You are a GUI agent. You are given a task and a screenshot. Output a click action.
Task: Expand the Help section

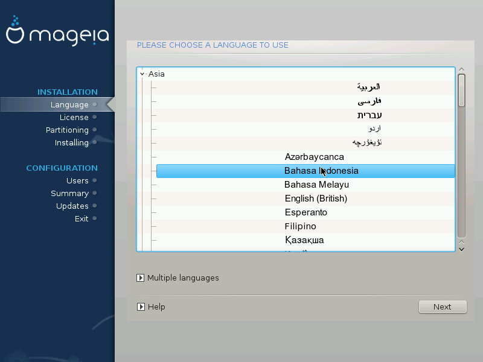click(x=141, y=307)
